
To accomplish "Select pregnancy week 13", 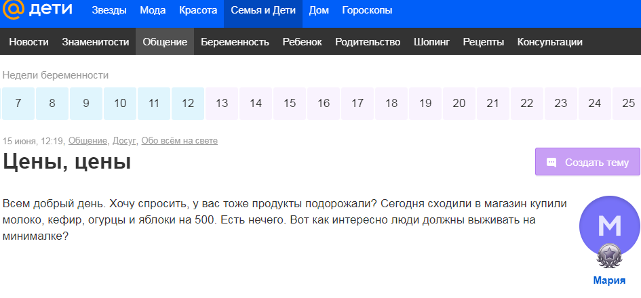I will (x=222, y=103).
